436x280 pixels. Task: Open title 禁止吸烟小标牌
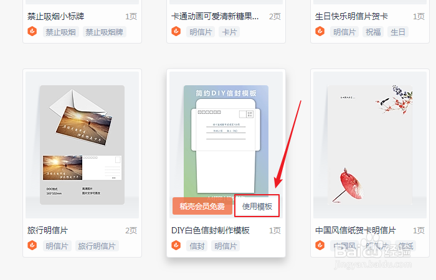pyautogui.click(x=55, y=16)
